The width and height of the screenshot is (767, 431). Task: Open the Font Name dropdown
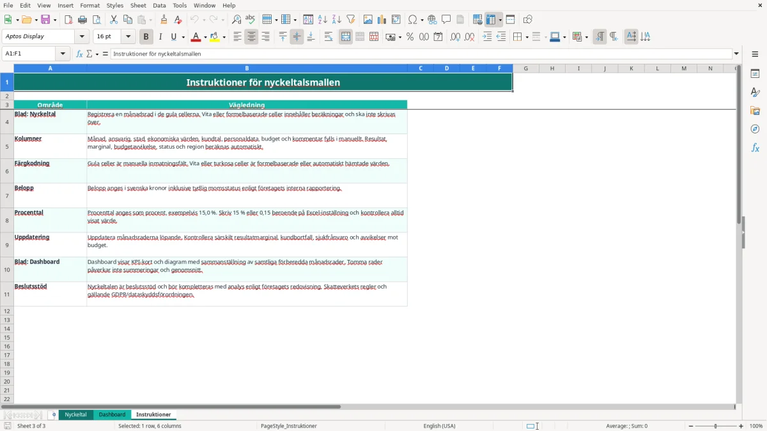82,36
